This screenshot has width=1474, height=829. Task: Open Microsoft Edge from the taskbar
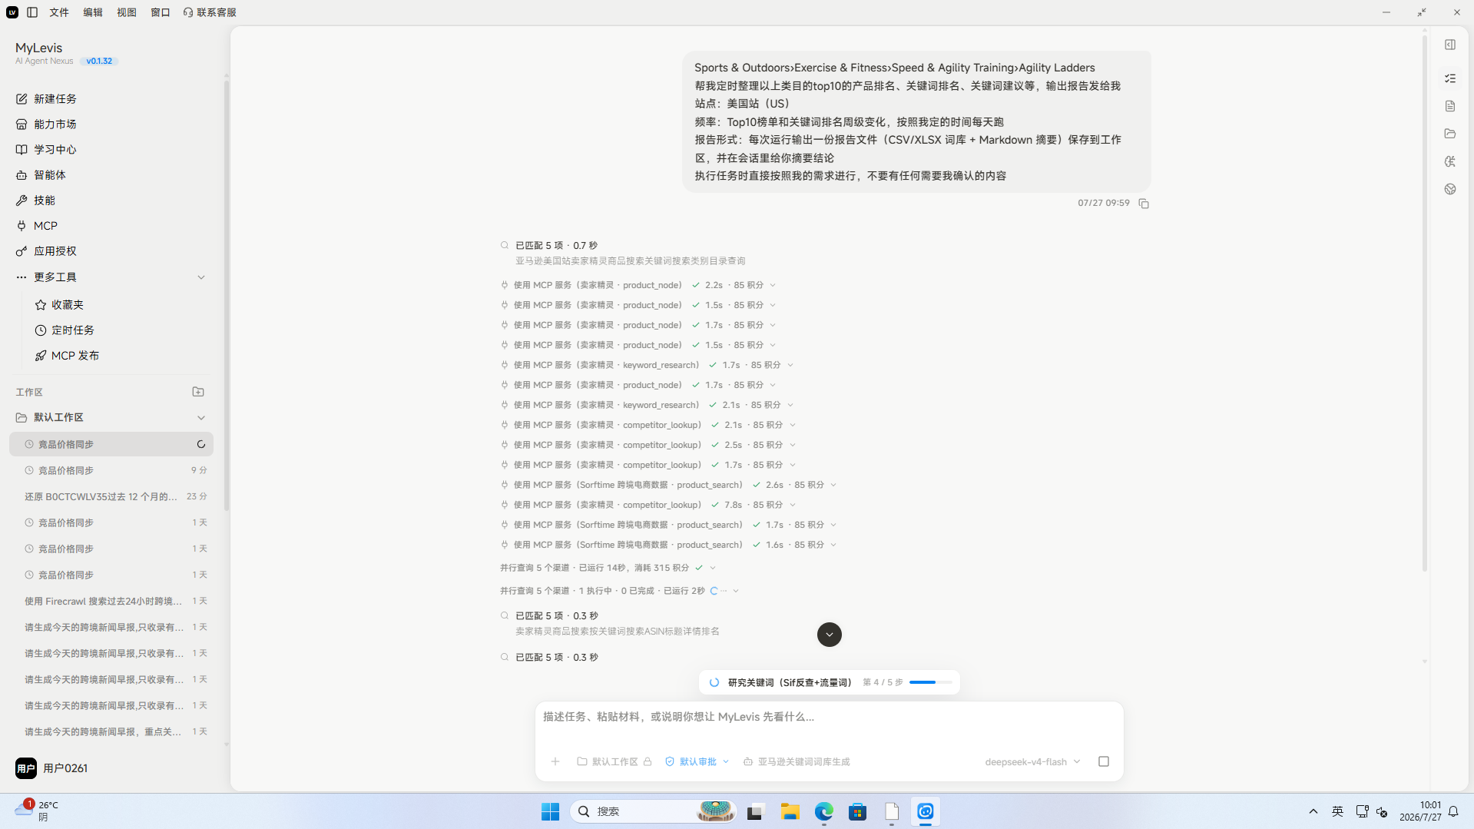pos(824,811)
